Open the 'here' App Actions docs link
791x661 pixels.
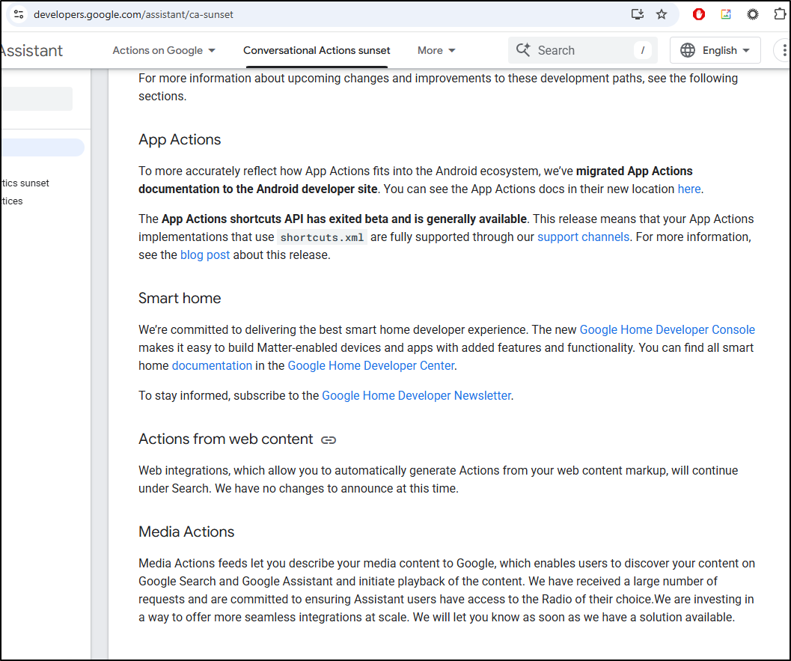(x=689, y=189)
